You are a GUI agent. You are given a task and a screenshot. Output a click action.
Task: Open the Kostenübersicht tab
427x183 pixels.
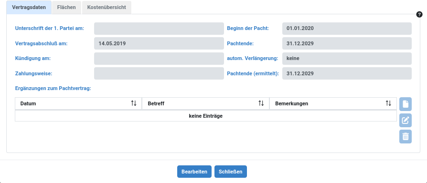point(107,7)
